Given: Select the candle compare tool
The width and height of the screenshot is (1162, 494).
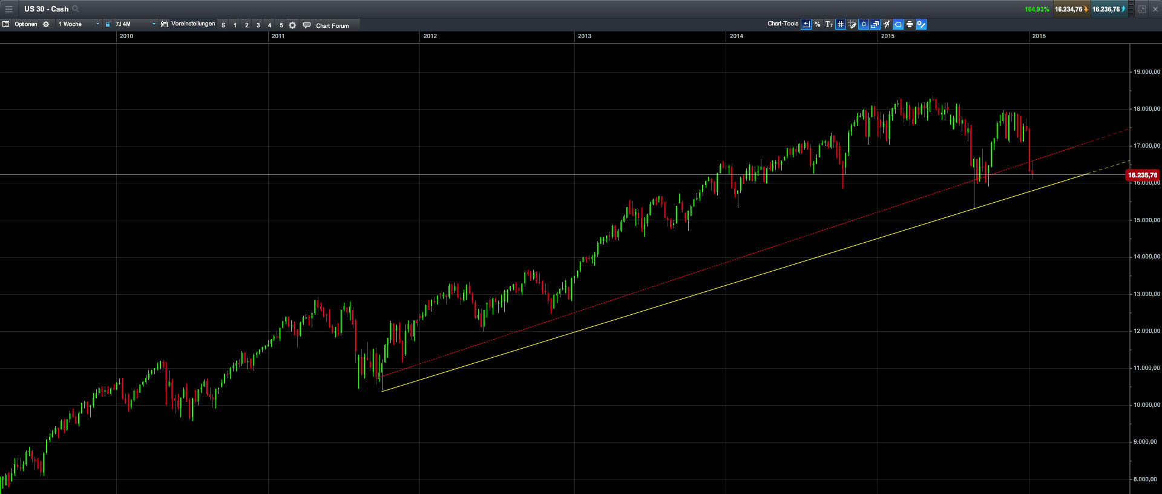Looking at the screenshot, I should pyautogui.click(x=887, y=24).
